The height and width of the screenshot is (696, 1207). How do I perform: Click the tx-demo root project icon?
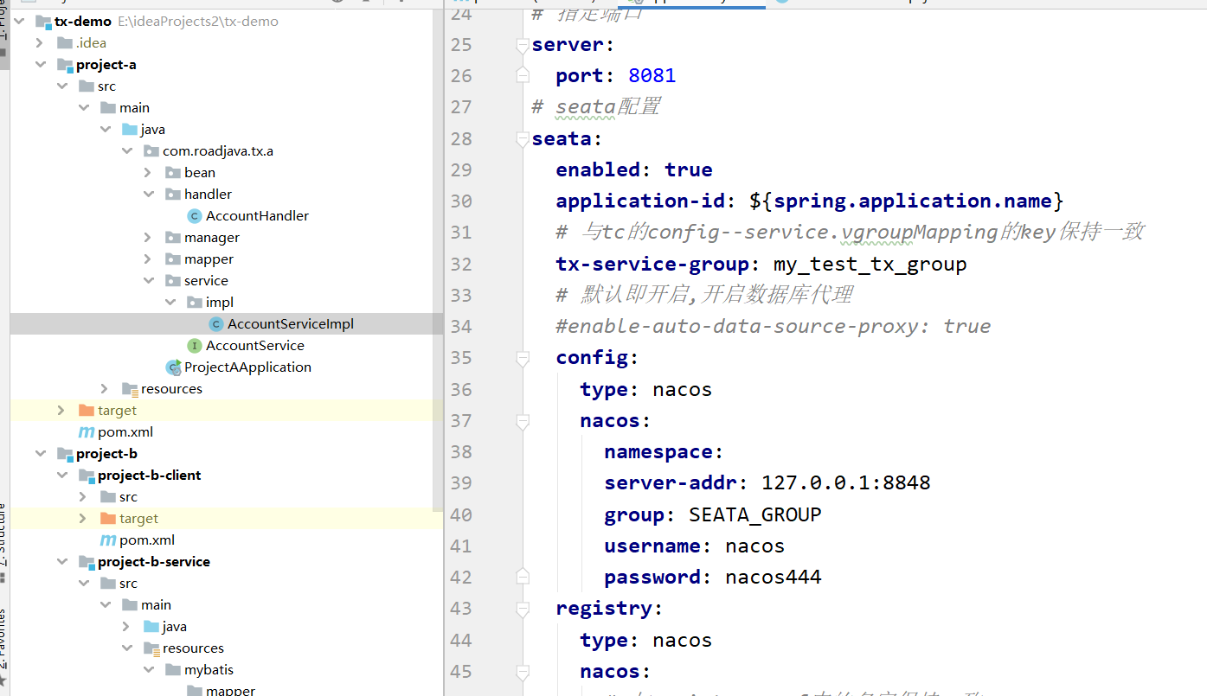coord(42,21)
